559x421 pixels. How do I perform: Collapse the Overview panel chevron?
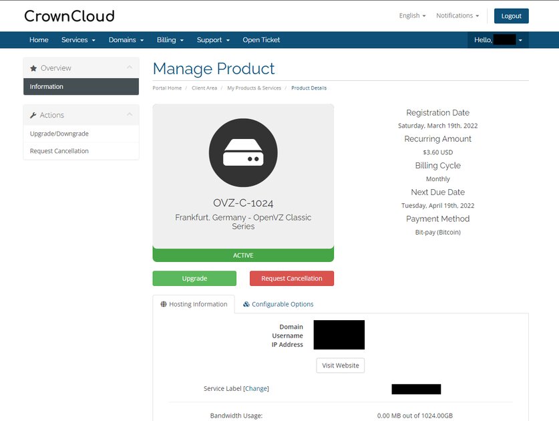(129, 67)
